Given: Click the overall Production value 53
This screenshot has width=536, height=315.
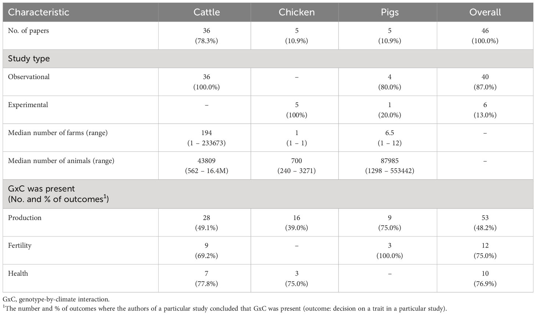Looking at the screenshot, I should tap(485, 218).
